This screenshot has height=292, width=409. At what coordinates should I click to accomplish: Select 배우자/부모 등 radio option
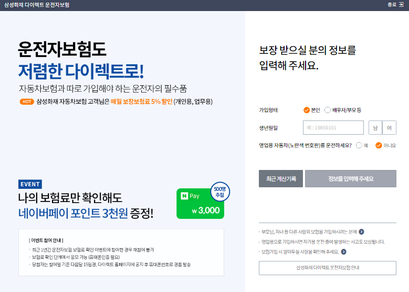click(327, 110)
